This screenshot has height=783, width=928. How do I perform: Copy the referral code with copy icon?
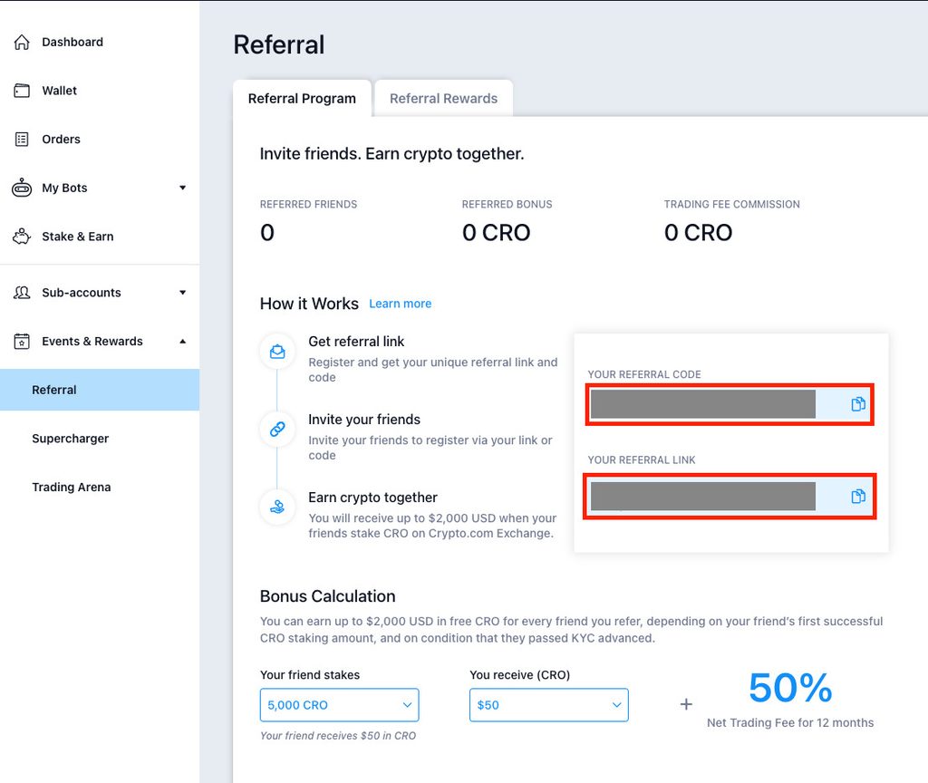click(x=858, y=404)
